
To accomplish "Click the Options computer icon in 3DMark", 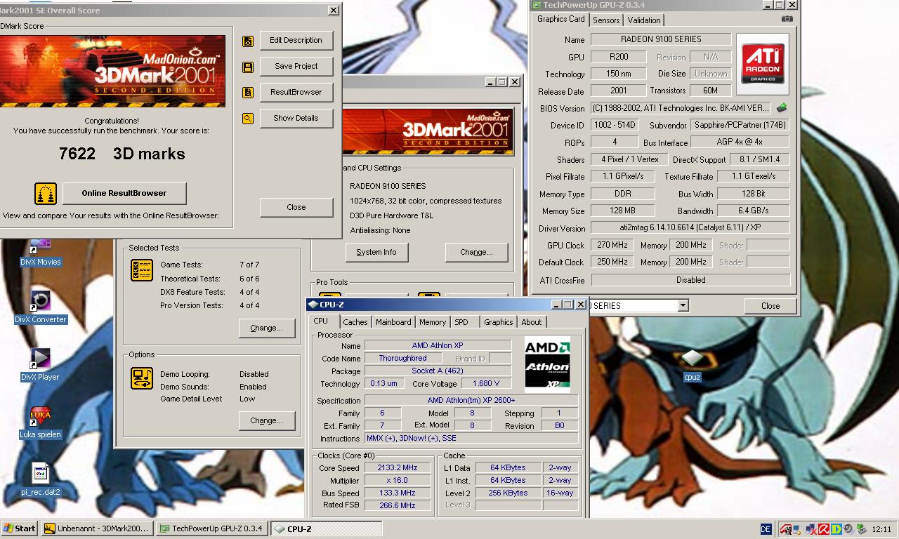I will point(142,378).
